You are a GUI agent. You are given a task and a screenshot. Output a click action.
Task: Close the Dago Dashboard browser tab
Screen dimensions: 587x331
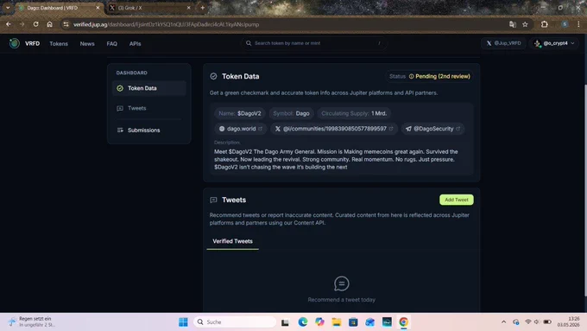[98, 8]
